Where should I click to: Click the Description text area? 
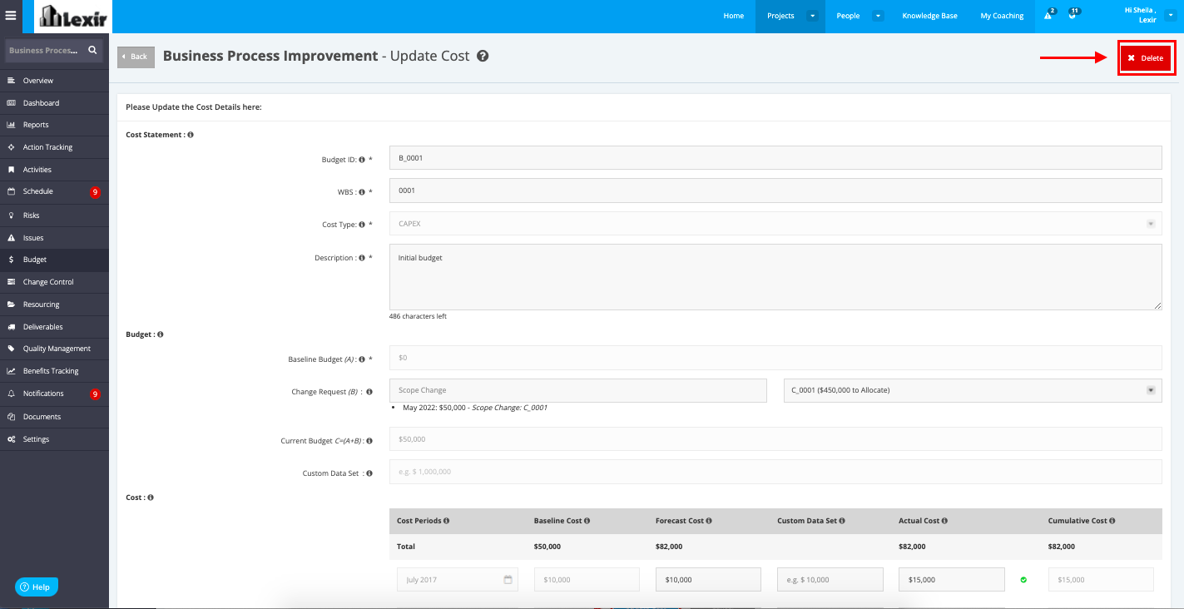tap(775, 277)
